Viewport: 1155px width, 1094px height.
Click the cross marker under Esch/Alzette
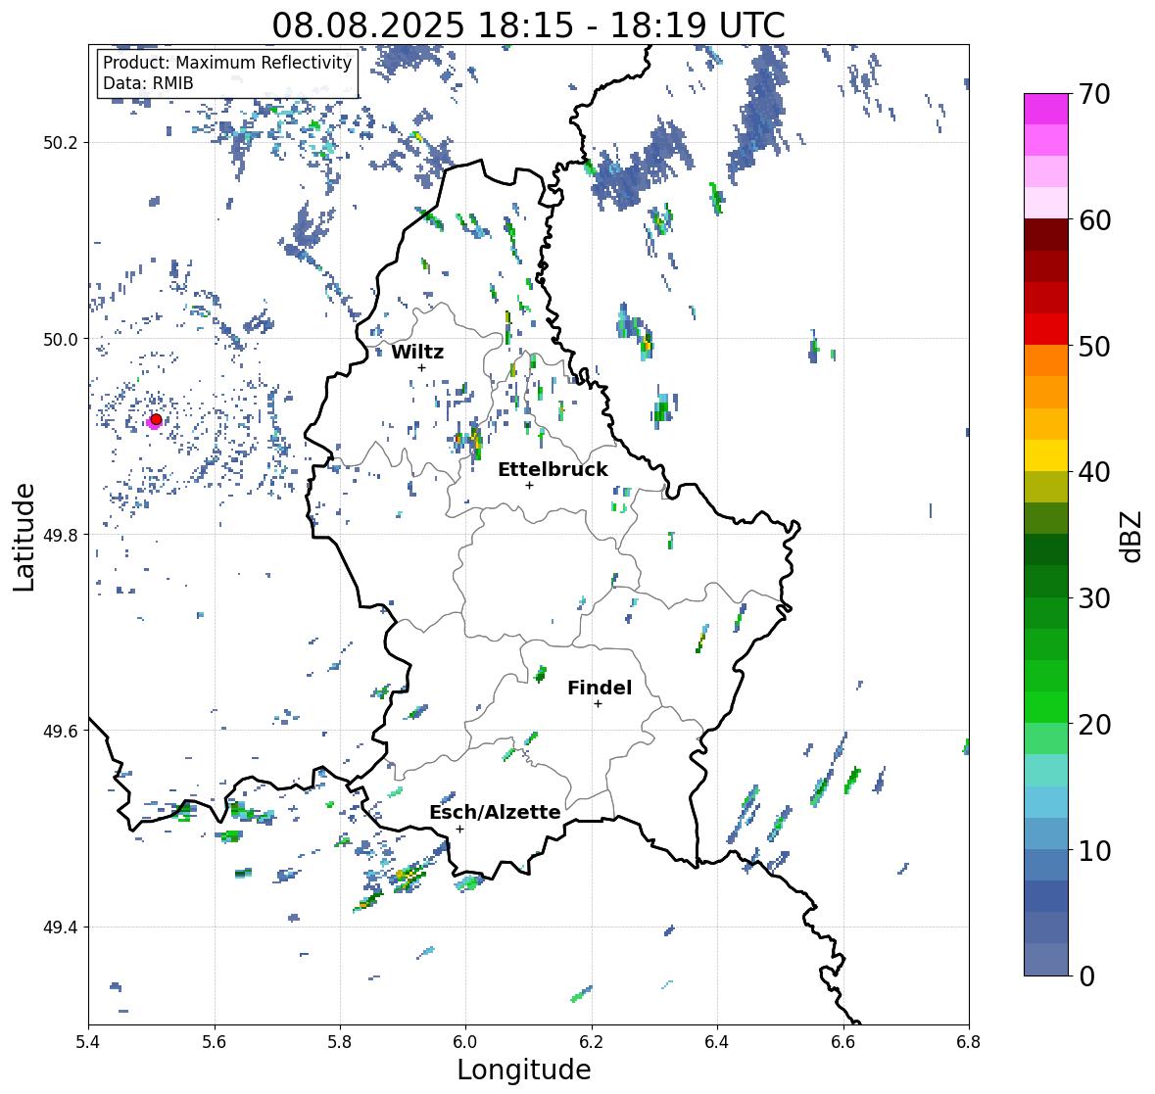(459, 829)
